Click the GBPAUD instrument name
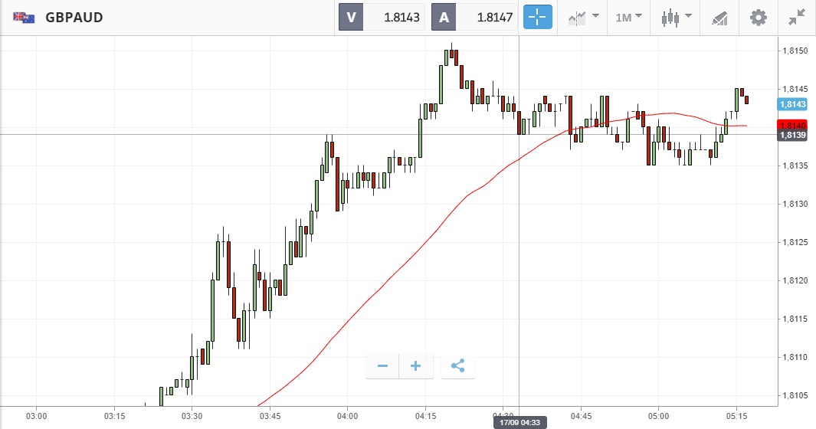The image size is (816, 429). tap(74, 17)
